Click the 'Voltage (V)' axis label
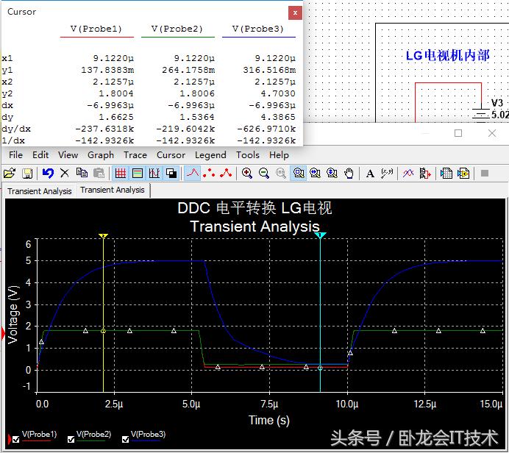Image resolution: width=509 pixels, height=453 pixels. pos(13,315)
